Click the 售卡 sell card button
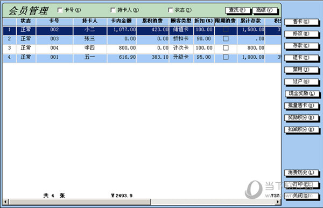Viewport: 323px width, 208px height. (x=301, y=22)
